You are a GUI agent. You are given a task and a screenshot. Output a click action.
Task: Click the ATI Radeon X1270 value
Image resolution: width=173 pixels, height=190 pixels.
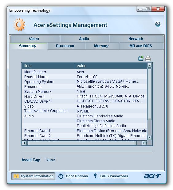click(92, 106)
